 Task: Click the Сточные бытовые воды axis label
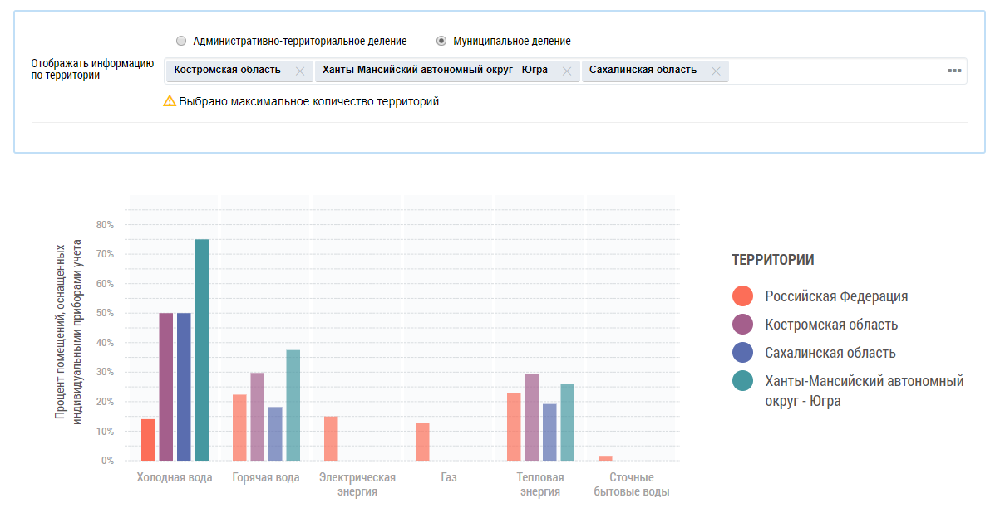click(x=632, y=485)
